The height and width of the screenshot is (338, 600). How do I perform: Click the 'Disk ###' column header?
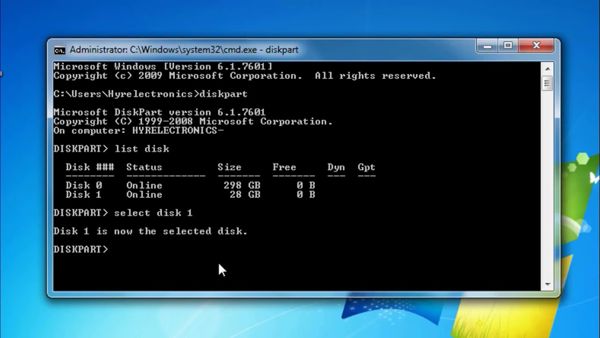[90, 167]
